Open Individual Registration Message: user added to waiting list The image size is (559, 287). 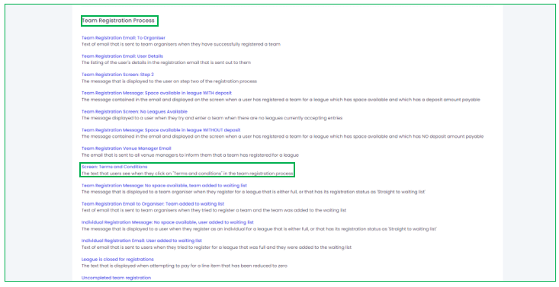click(168, 222)
